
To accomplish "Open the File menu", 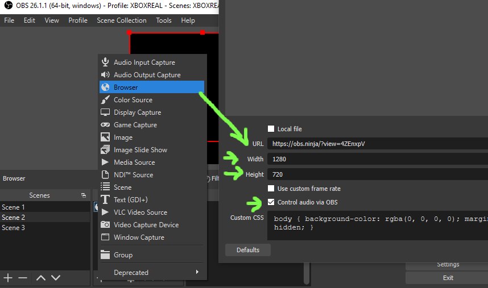I will click(9, 20).
